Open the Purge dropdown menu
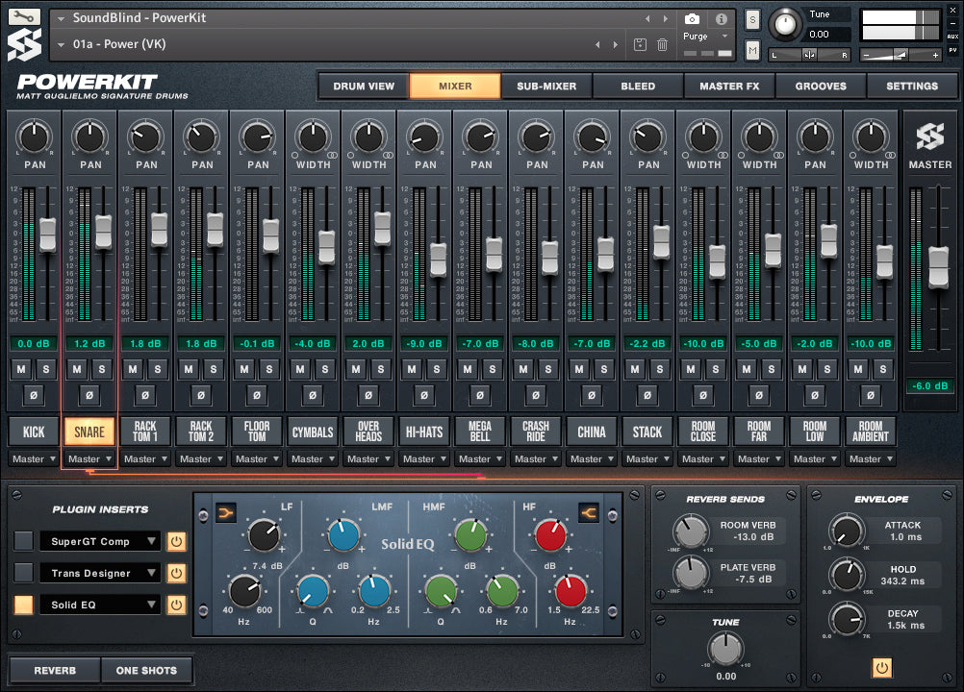Viewport: 964px width, 692px height. click(706, 37)
